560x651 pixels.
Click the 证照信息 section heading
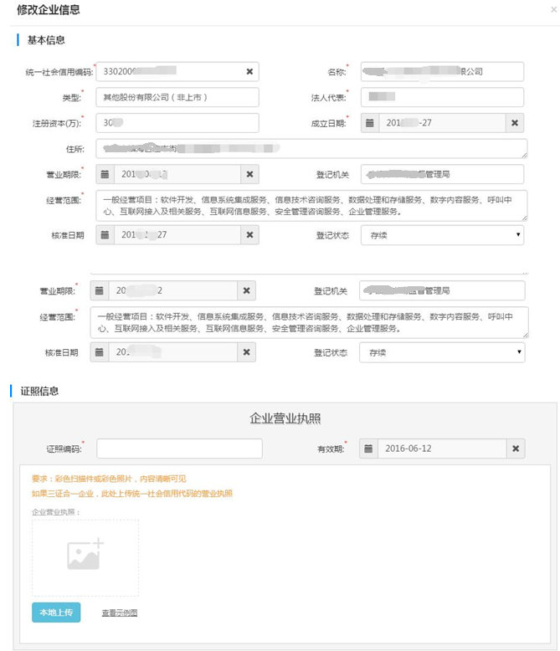[39, 391]
